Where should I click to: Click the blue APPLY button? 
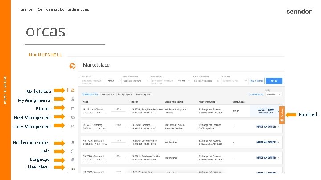coord(274,81)
